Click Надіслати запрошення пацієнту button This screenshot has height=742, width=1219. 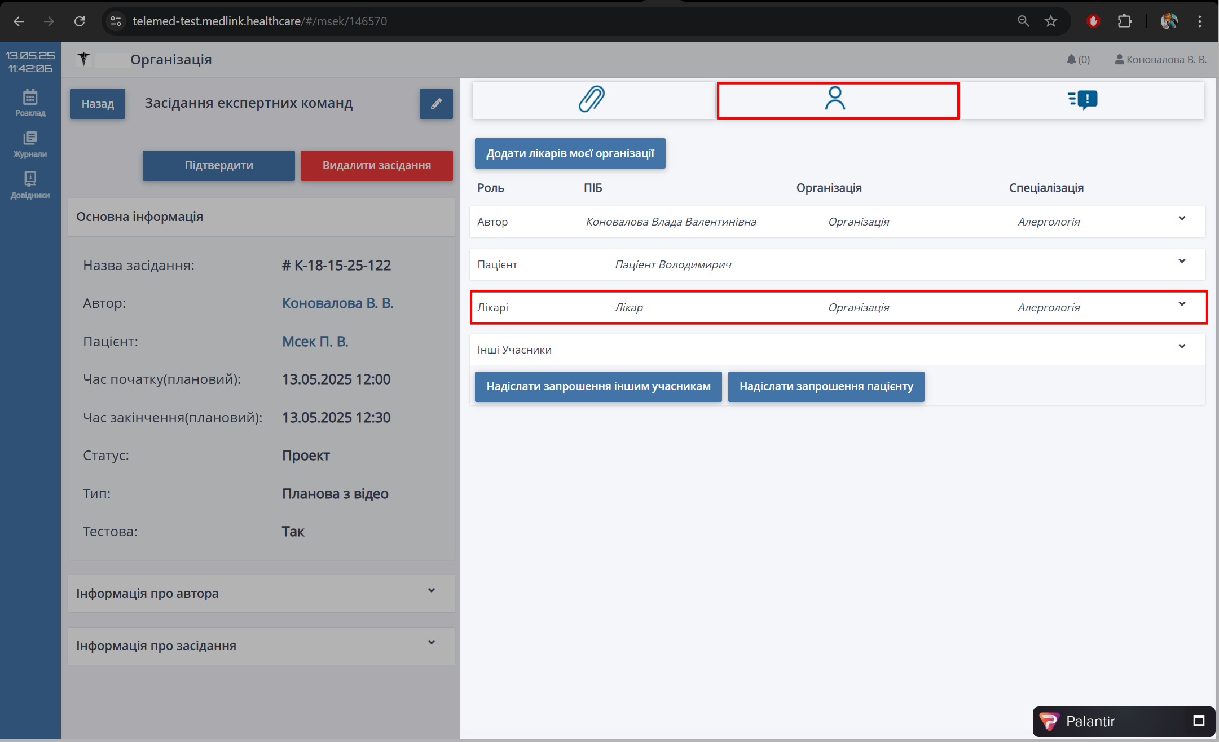tap(826, 386)
